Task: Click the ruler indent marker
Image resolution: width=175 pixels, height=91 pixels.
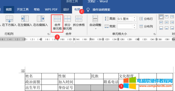Action: point(74,40)
